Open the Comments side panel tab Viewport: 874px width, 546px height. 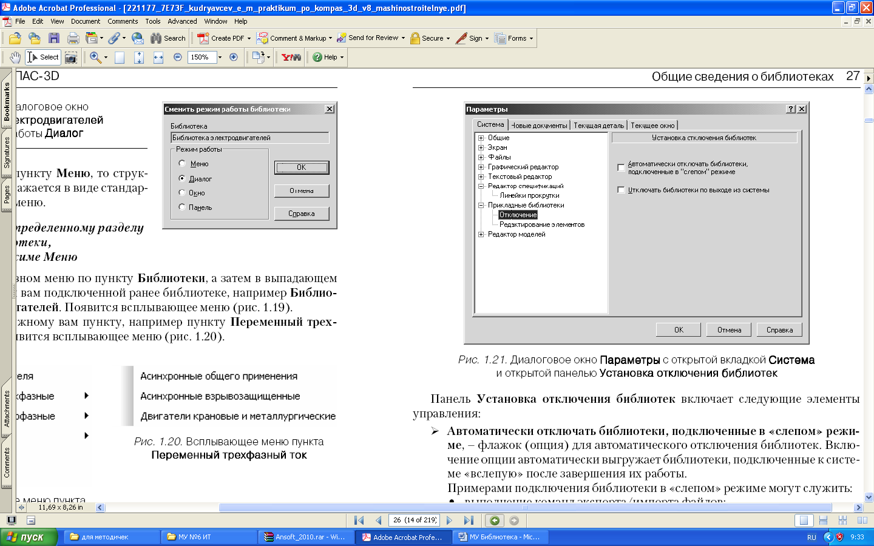7,463
